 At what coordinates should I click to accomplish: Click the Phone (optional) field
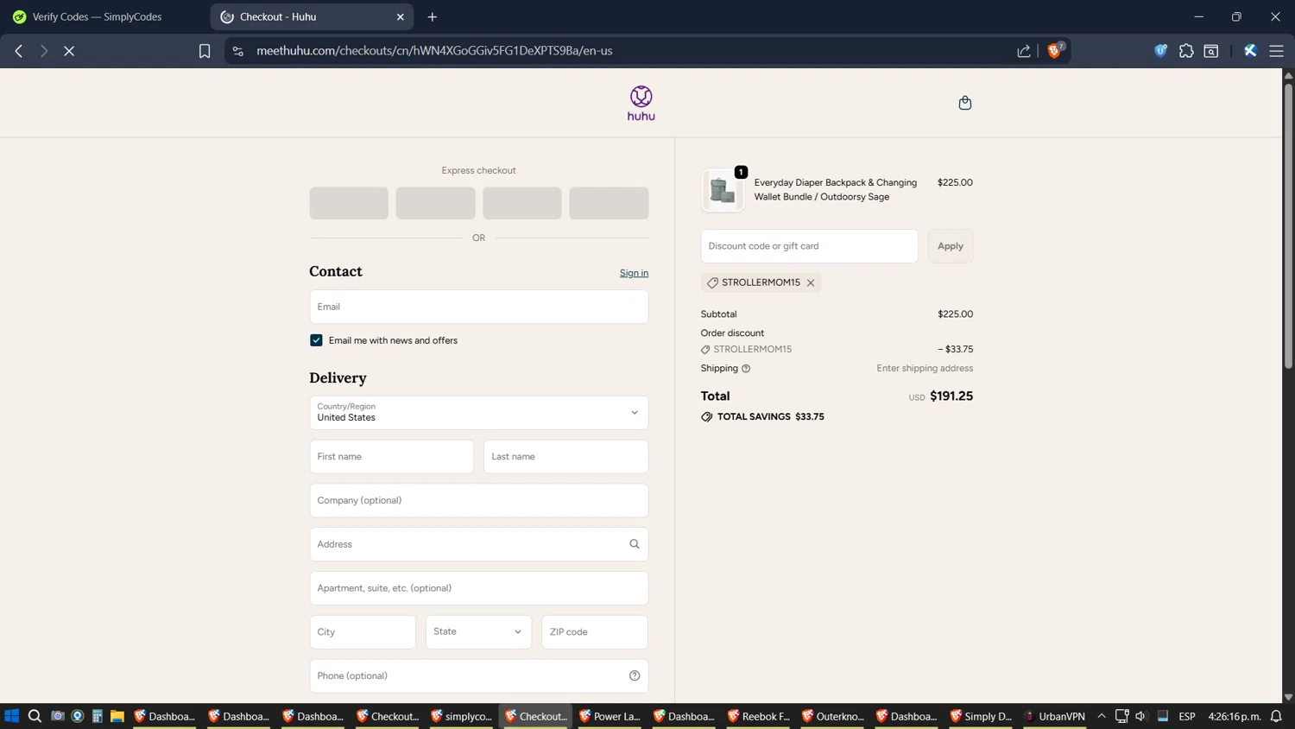[x=478, y=675]
